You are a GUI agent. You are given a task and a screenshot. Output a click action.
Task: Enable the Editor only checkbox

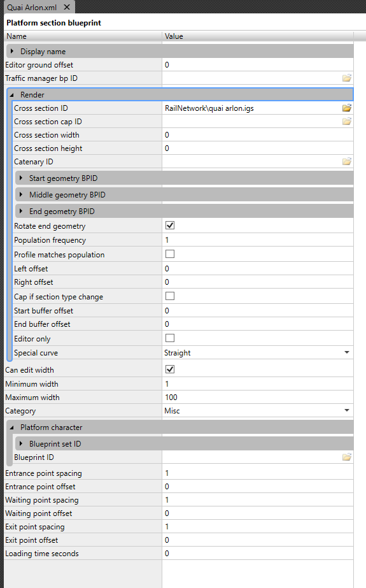(170, 338)
